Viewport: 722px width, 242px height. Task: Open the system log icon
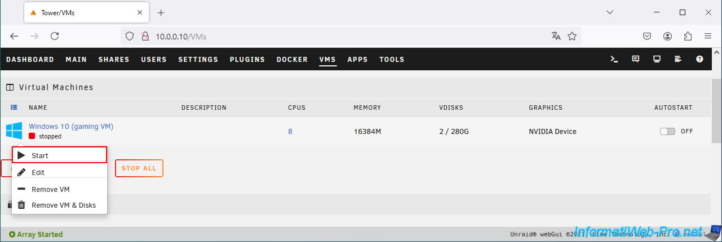point(678,59)
